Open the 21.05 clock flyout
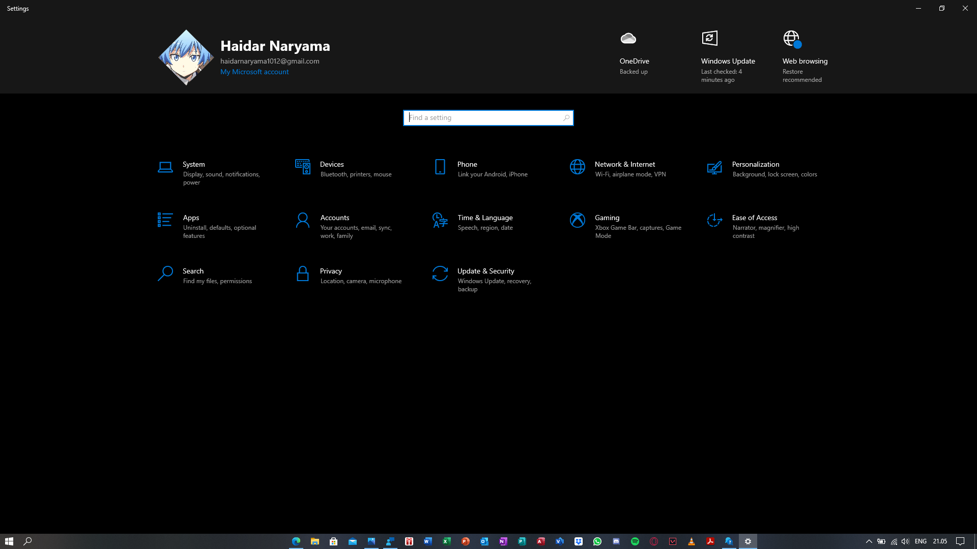 (x=940, y=541)
